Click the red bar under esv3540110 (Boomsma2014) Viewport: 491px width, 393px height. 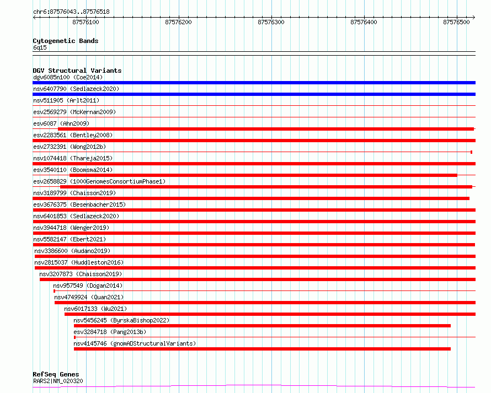263,175
